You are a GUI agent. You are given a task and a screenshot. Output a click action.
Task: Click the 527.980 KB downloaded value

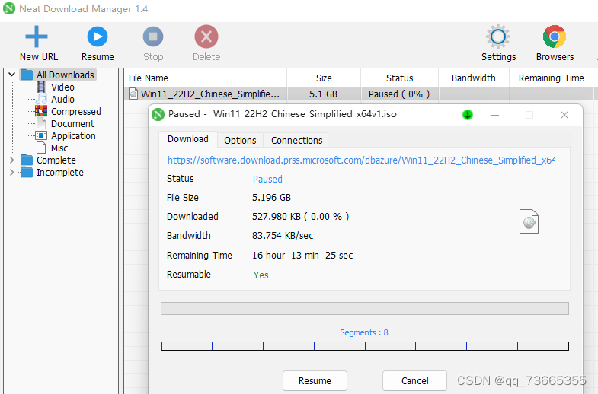301,217
